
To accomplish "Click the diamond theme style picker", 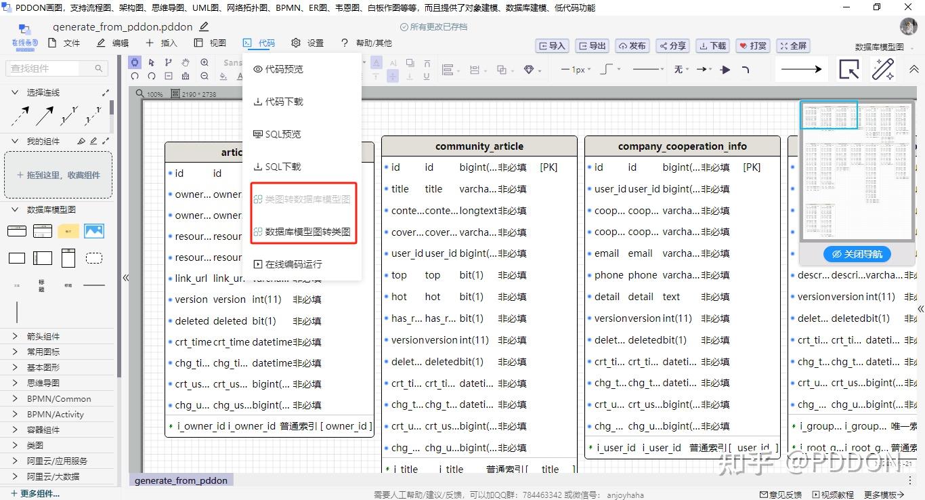I will click(x=530, y=69).
